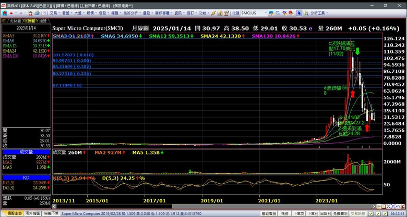
Task: Open the 大盤 dropdown menu
Action: click(80, 13)
